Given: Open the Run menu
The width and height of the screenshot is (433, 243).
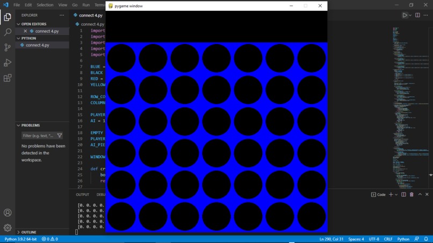Looking at the screenshot, I should (x=86, y=5).
